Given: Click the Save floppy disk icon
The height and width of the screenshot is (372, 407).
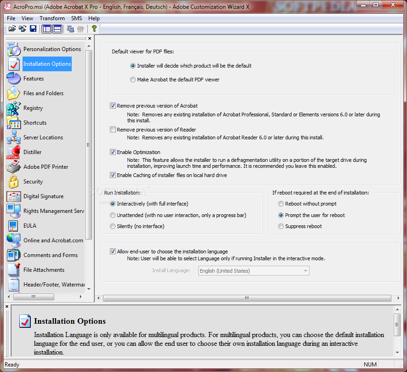Looking at the screenshot, I should point(33,29).
